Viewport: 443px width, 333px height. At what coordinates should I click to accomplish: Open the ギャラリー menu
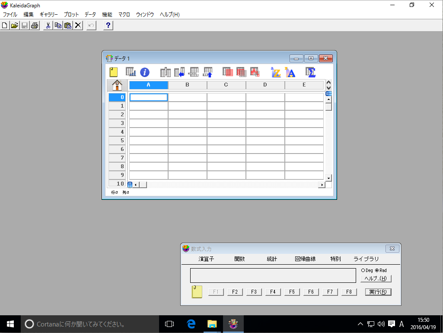(x=48, y=14)
